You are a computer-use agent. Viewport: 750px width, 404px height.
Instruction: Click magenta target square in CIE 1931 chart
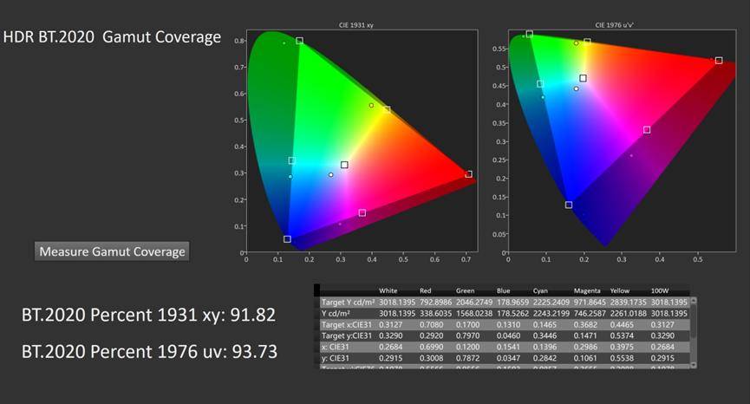pyautogui.click(x=362, y=212)
